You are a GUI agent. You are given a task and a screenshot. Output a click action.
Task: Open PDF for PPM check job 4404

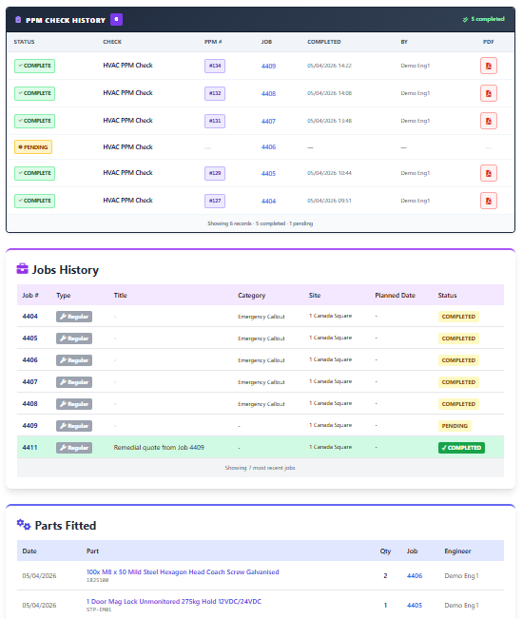[488, 201]
